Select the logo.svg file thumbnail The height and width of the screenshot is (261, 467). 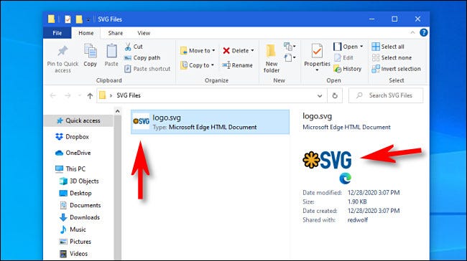(x=141, y=121)
